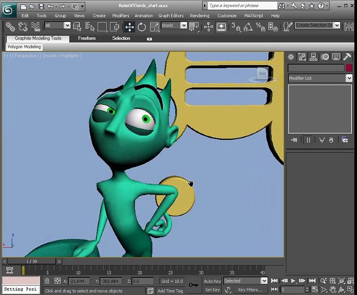Screen dimensions: 357x295
Task: Switch to Utilities command panel
Action: (x=347, y=57)
